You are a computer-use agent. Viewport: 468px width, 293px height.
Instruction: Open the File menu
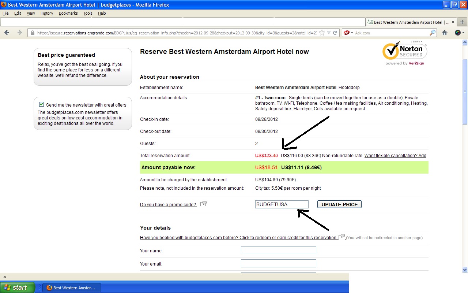point(5,13)
